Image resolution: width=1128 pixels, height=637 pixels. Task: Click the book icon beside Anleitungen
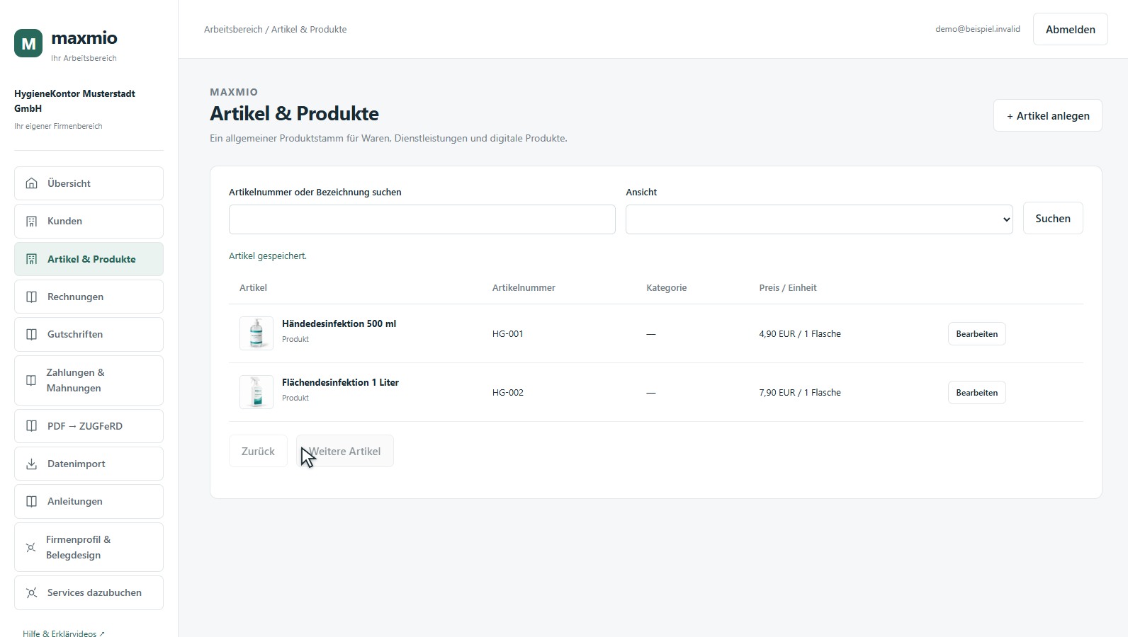(x=31, y=501)
